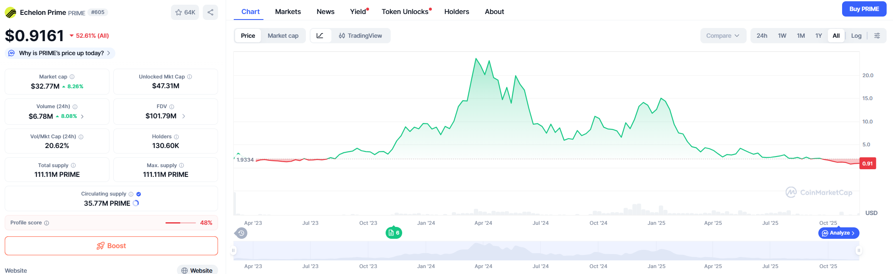Open the 6 news events marker
Image resolution: width=893 pixels, height=274 pixels.
(x=394, y=233)
